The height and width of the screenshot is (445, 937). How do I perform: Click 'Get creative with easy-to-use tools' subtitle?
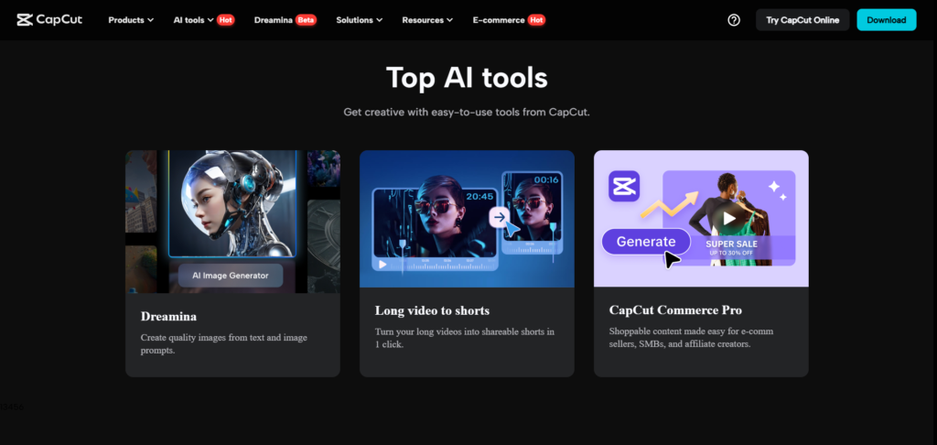pos(467,112)
